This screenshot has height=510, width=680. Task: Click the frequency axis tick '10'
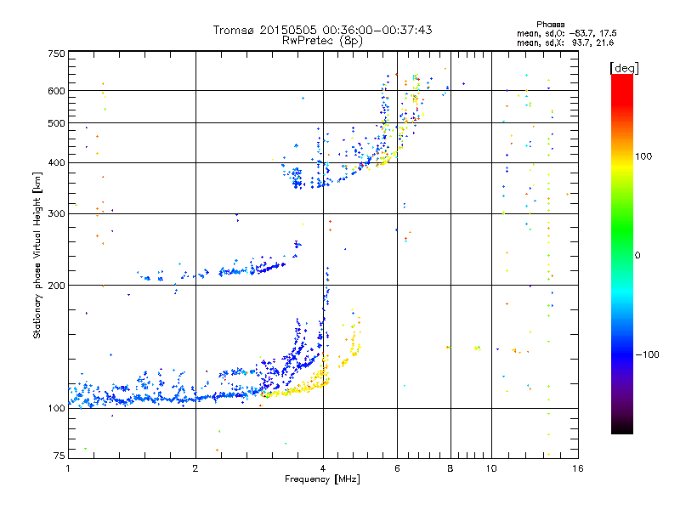(x=491, y=468)
